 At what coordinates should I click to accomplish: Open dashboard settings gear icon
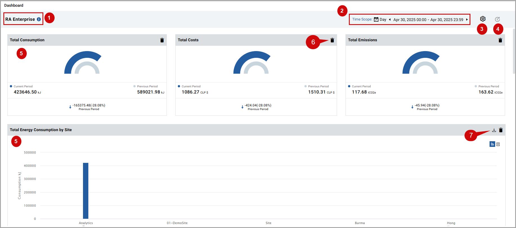[483, 19]
